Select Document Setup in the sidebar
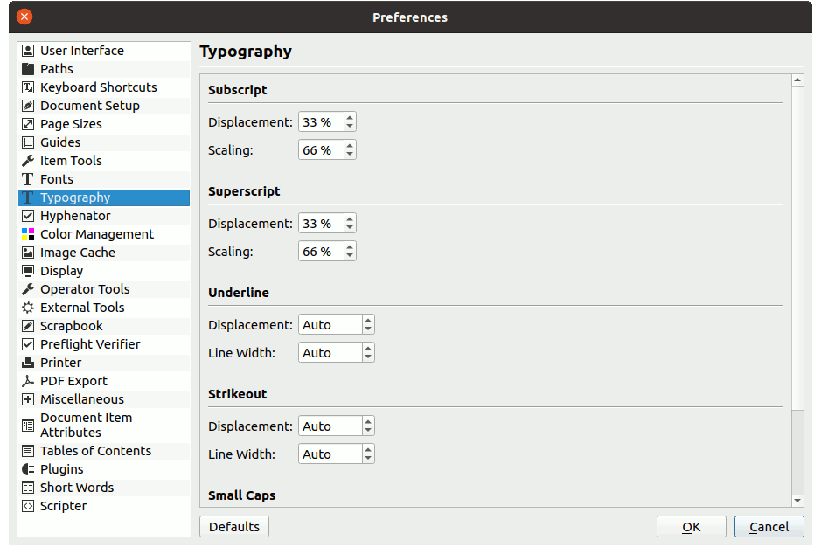The image size is (821, 554). point(89,106)
